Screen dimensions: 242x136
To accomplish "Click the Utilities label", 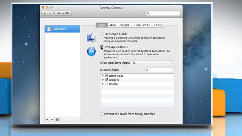I will tap(113, 84).
